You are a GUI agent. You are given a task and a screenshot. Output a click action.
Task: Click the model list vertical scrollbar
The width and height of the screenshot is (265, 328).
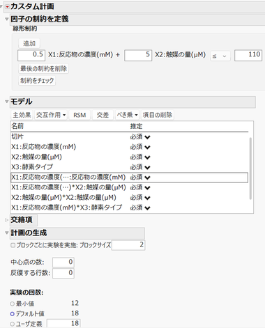click(x=250, y=169)
